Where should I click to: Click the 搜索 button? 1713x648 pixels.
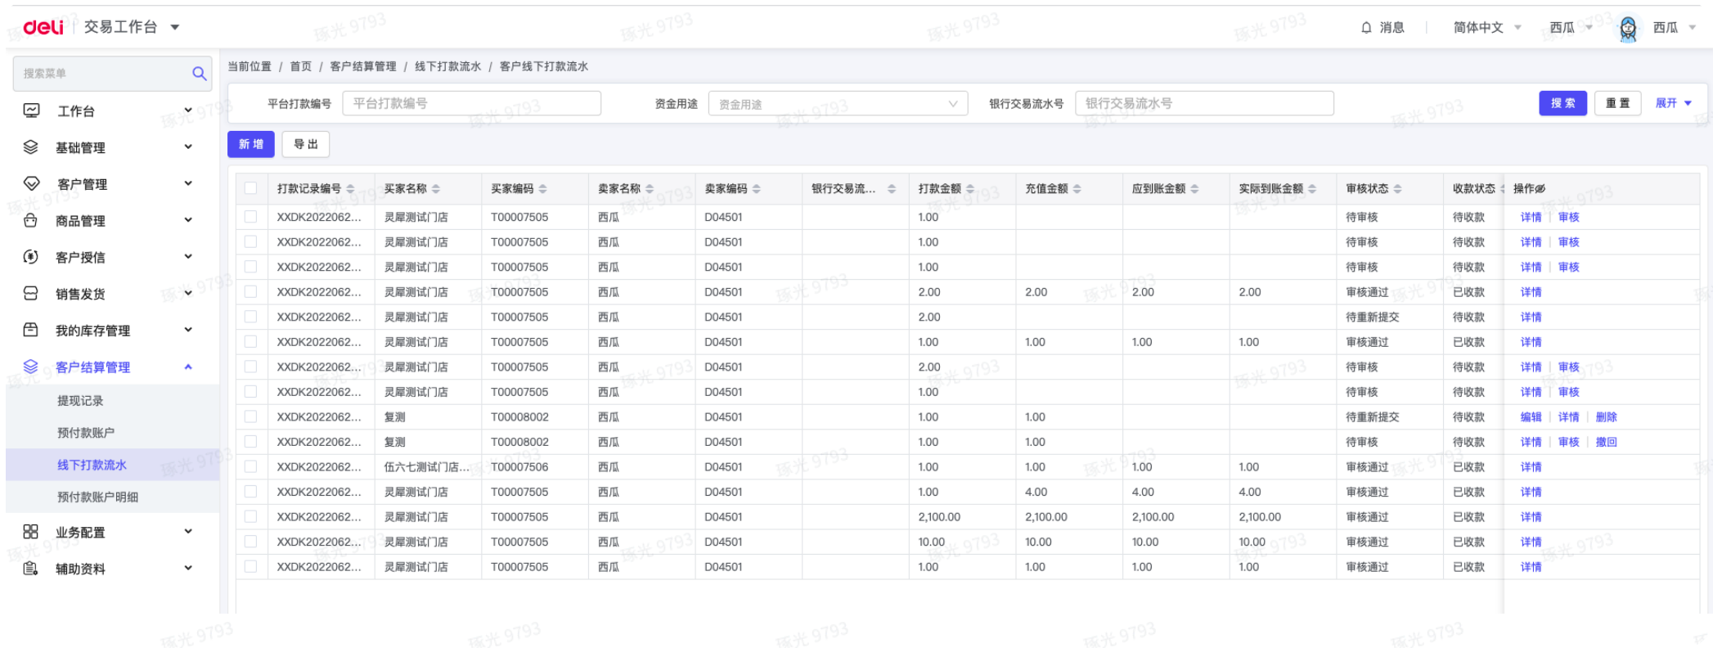coord(1562,103)
